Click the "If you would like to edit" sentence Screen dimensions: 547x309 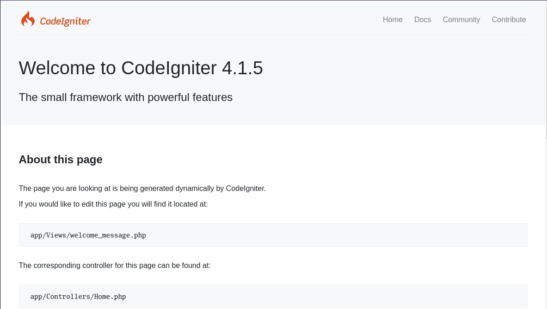coord(113,204)
